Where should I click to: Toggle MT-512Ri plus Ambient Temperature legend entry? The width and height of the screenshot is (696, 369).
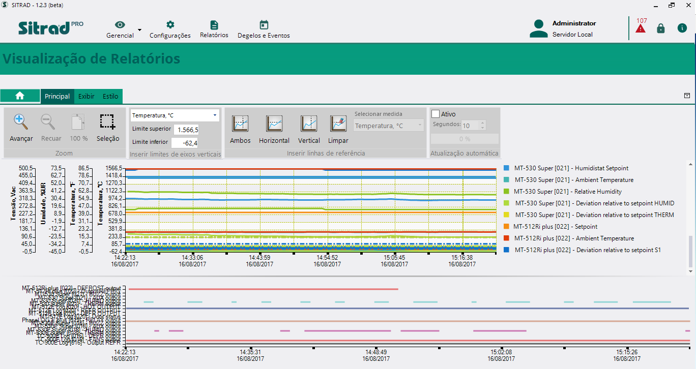(x=573, y=238)
